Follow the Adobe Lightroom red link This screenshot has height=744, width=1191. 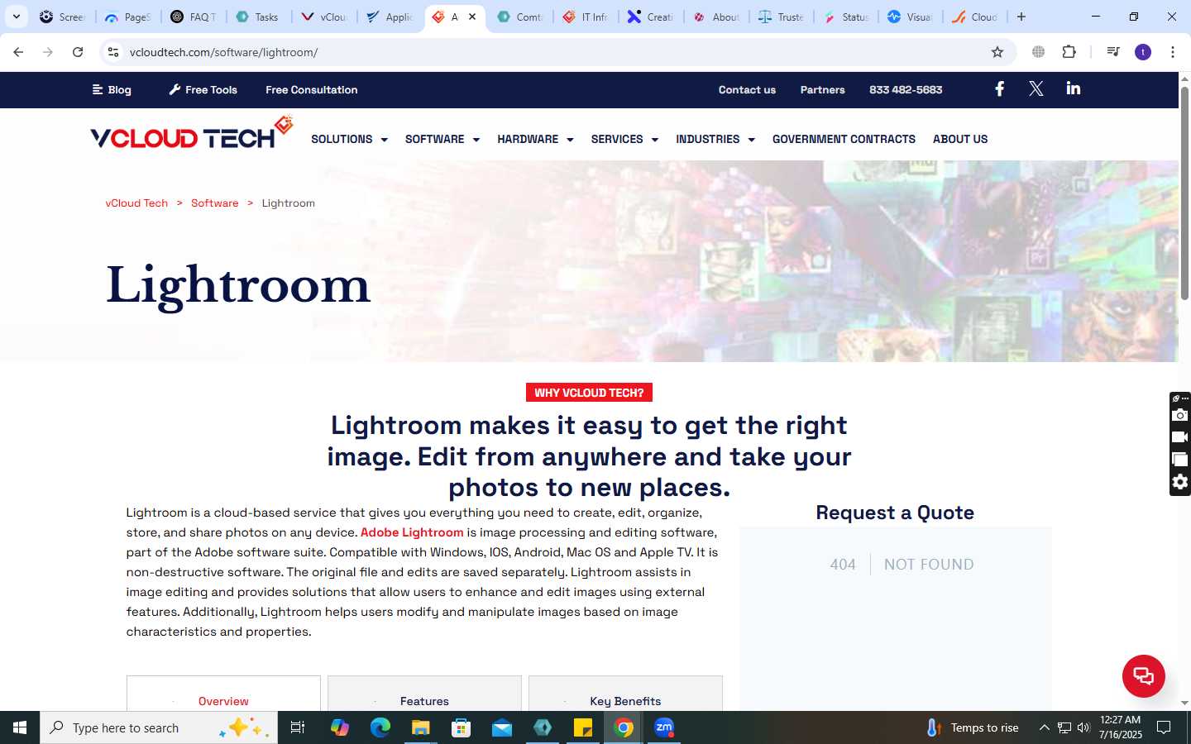[x=412, y=532]
